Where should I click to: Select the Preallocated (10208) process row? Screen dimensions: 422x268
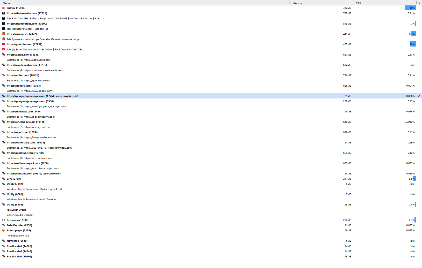click(211, 256)
